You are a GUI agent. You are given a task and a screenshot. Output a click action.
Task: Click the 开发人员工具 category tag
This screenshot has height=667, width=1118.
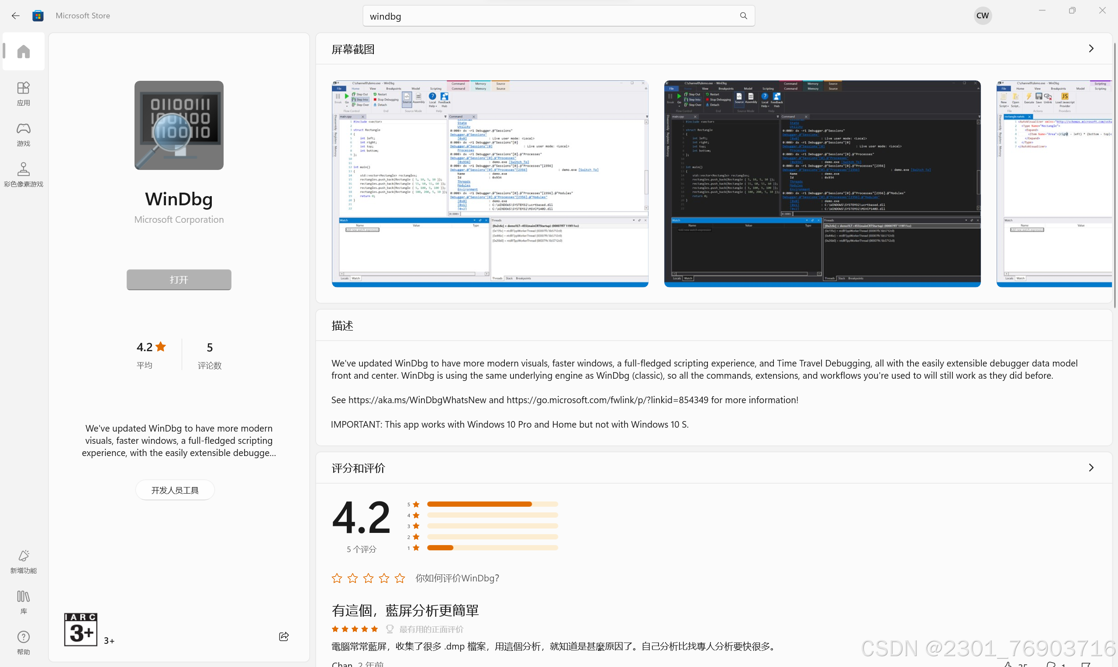(x=175, y=490)
